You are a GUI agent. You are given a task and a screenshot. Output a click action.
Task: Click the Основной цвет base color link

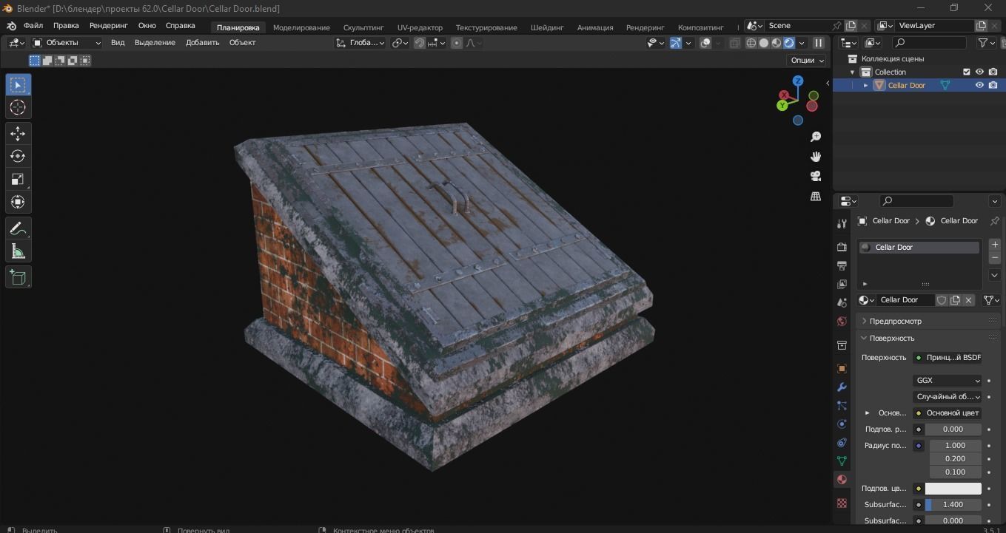tap(947, 413)
